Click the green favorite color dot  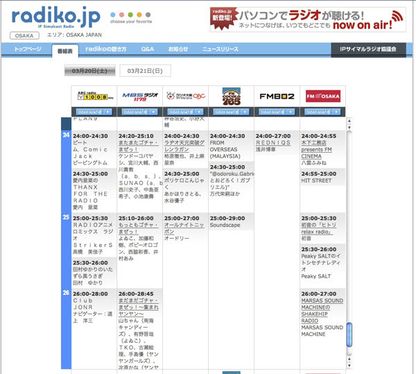[130, 15]
